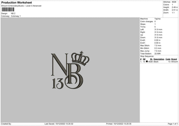Click the NB 13 crown embroidery design preview
179x126 pixels.
click(x=70, y=70)
